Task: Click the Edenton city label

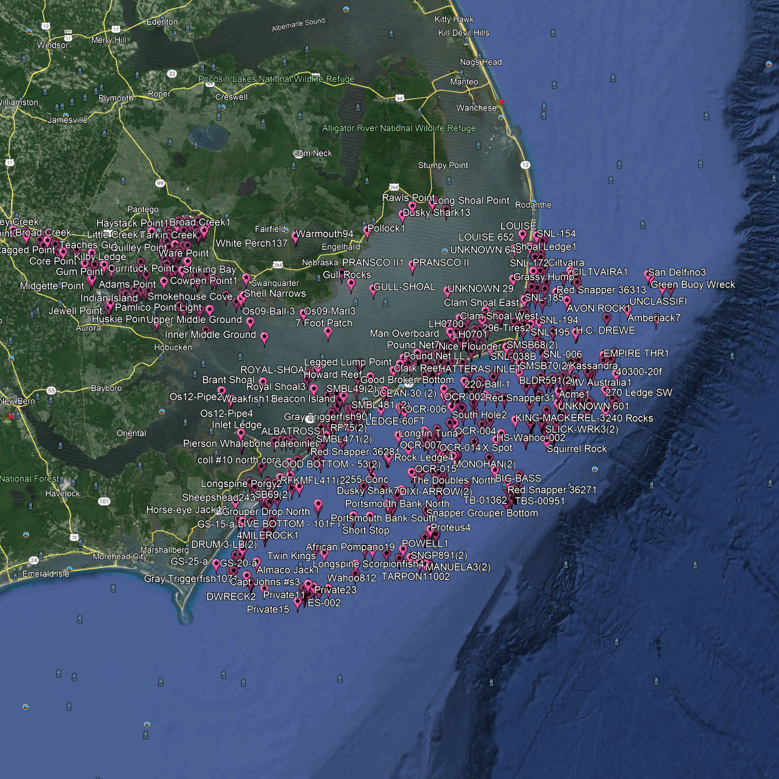Action: (x=162, y=22)
